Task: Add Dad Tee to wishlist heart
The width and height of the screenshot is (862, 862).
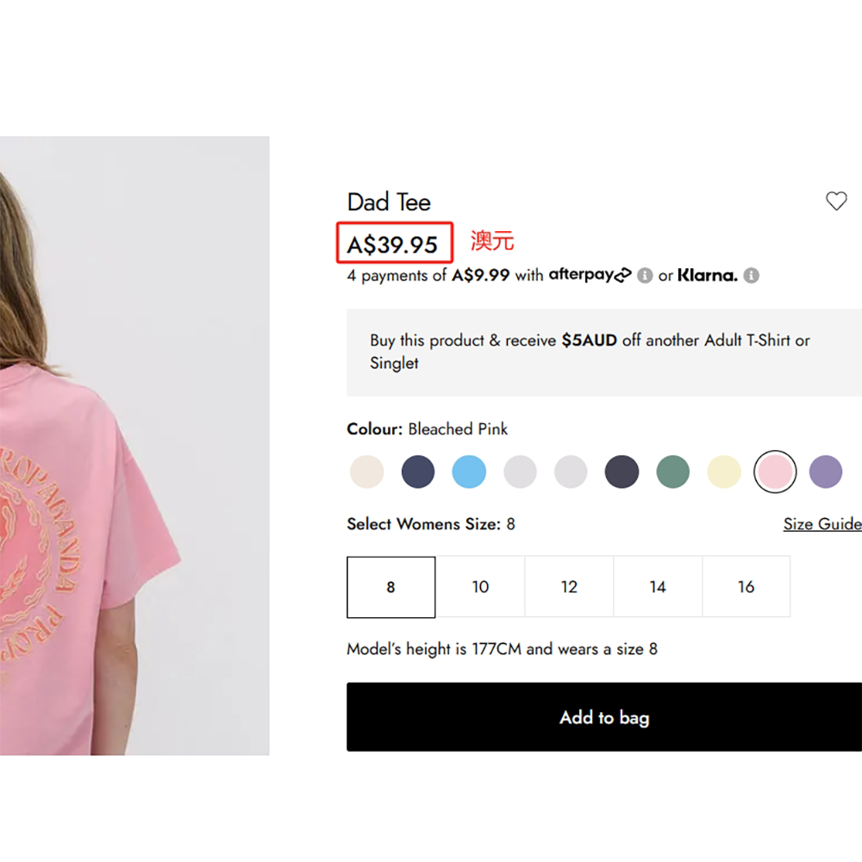Action: (836, 202)
